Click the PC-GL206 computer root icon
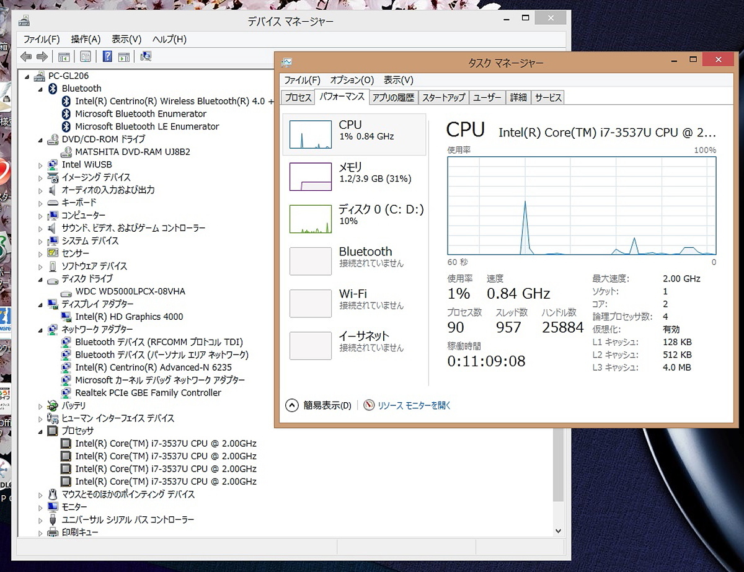 pyautogui.click(x=39, y=76)
